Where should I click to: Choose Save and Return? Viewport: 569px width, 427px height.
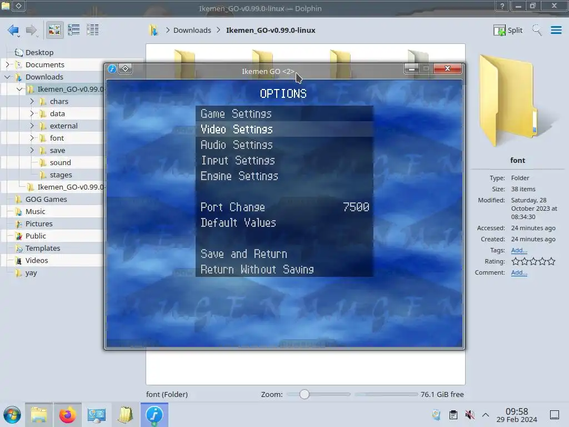[x=284, y=254]
